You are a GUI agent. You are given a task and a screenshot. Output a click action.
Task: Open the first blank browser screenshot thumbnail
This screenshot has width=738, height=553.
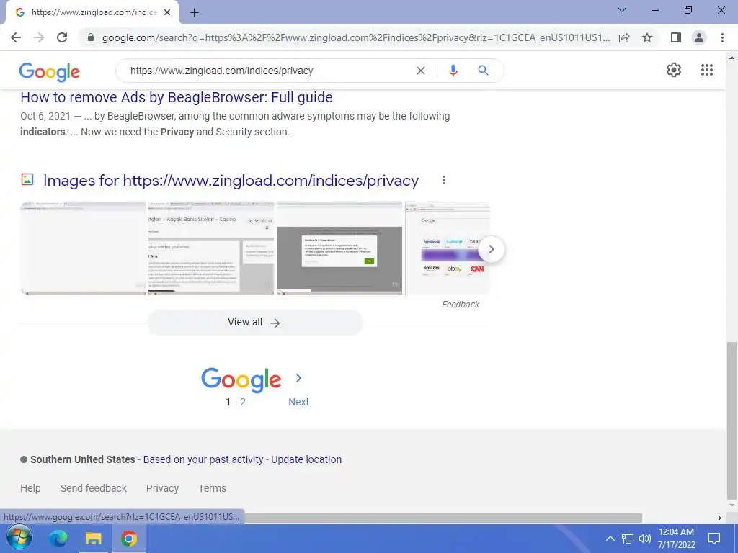tap(83, 248)
